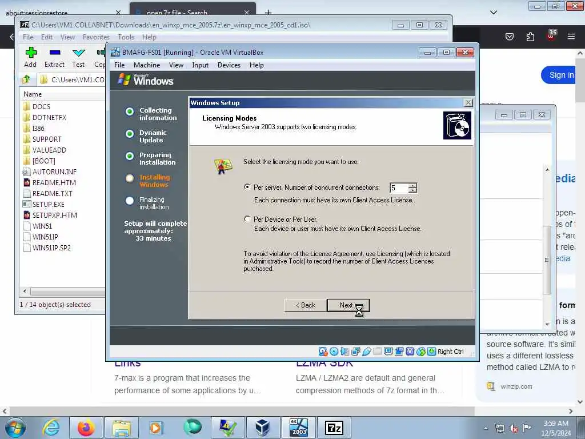Select SETUP.EXE in 7-Zip list
This screenshot has height=439, width=585.
click(48, 204)
